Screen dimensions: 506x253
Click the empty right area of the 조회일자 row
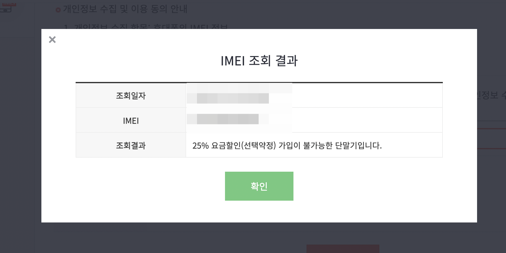[x=367, y=96]
